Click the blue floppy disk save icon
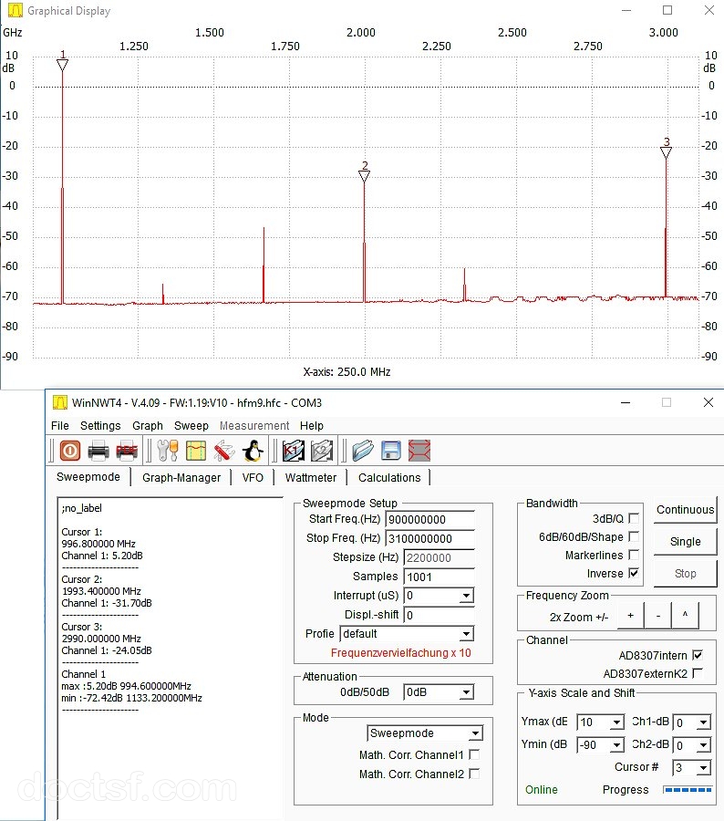 tap(391, 451)
